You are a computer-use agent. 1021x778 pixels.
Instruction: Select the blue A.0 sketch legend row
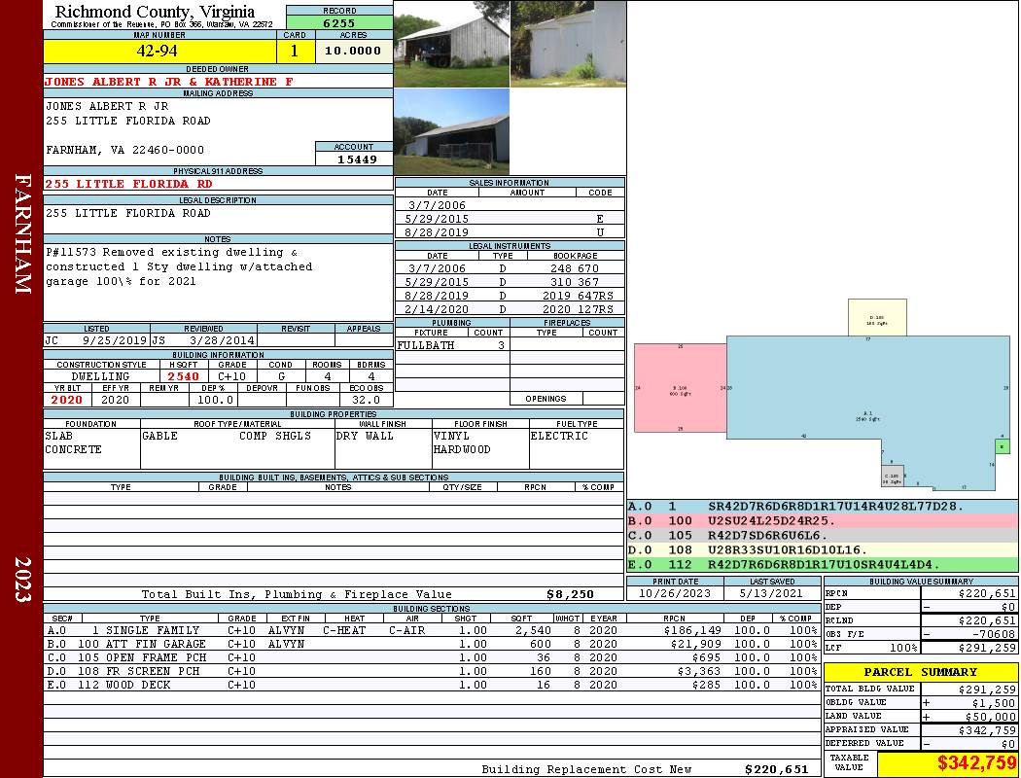point(822,507)
